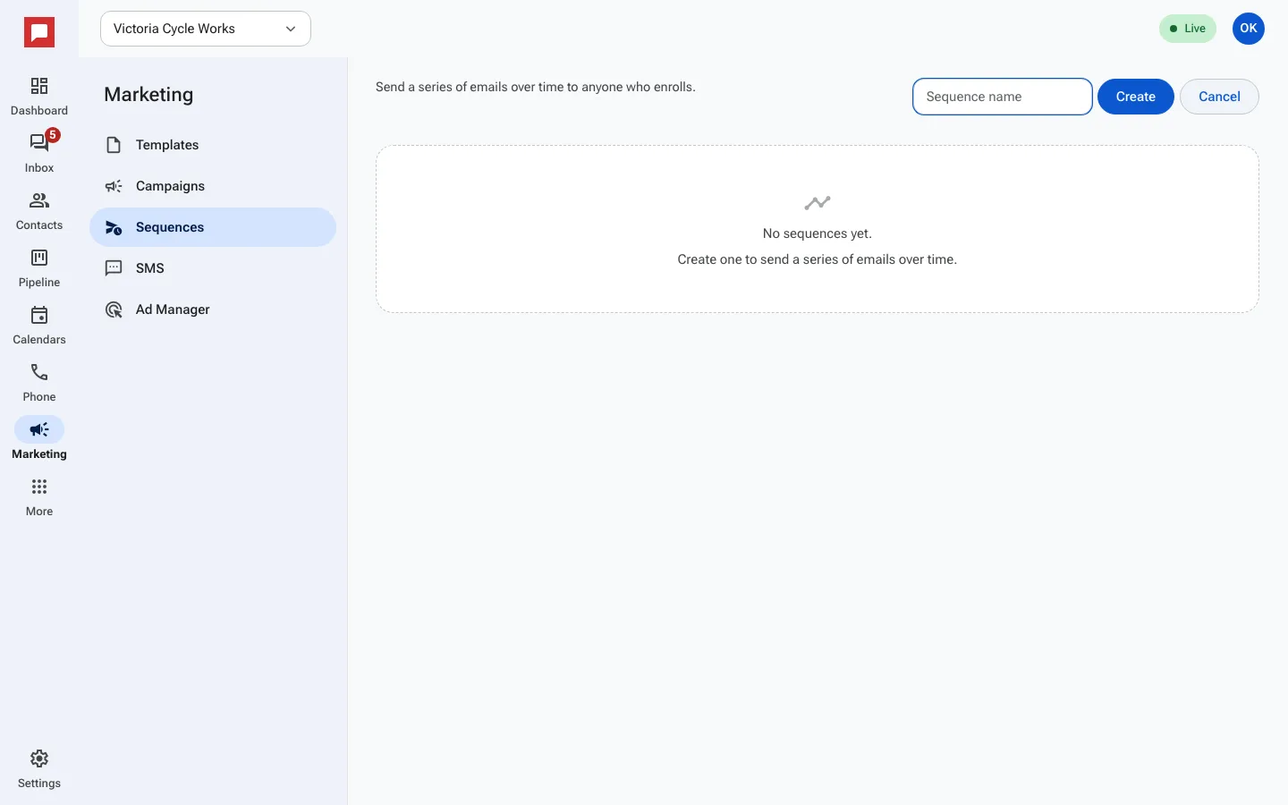The height and width of the screenshot is (805, 1288).
Task: Click the 'No sequences yet.' text
Action: click(x=818, y=233)
